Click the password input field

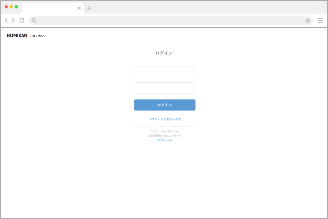(x=164, y=88)
